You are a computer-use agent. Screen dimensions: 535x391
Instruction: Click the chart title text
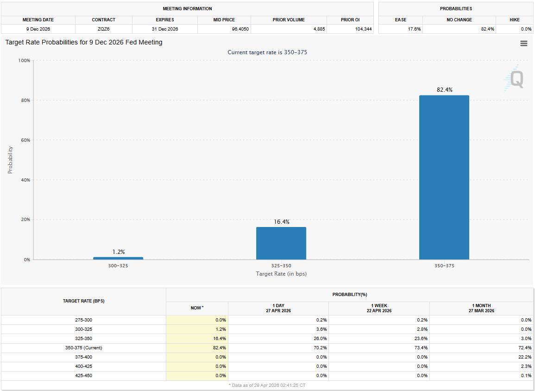84,42
